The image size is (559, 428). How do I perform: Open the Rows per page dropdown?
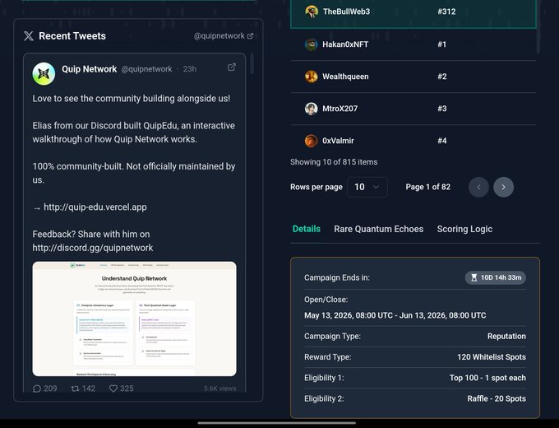[367, 187]
